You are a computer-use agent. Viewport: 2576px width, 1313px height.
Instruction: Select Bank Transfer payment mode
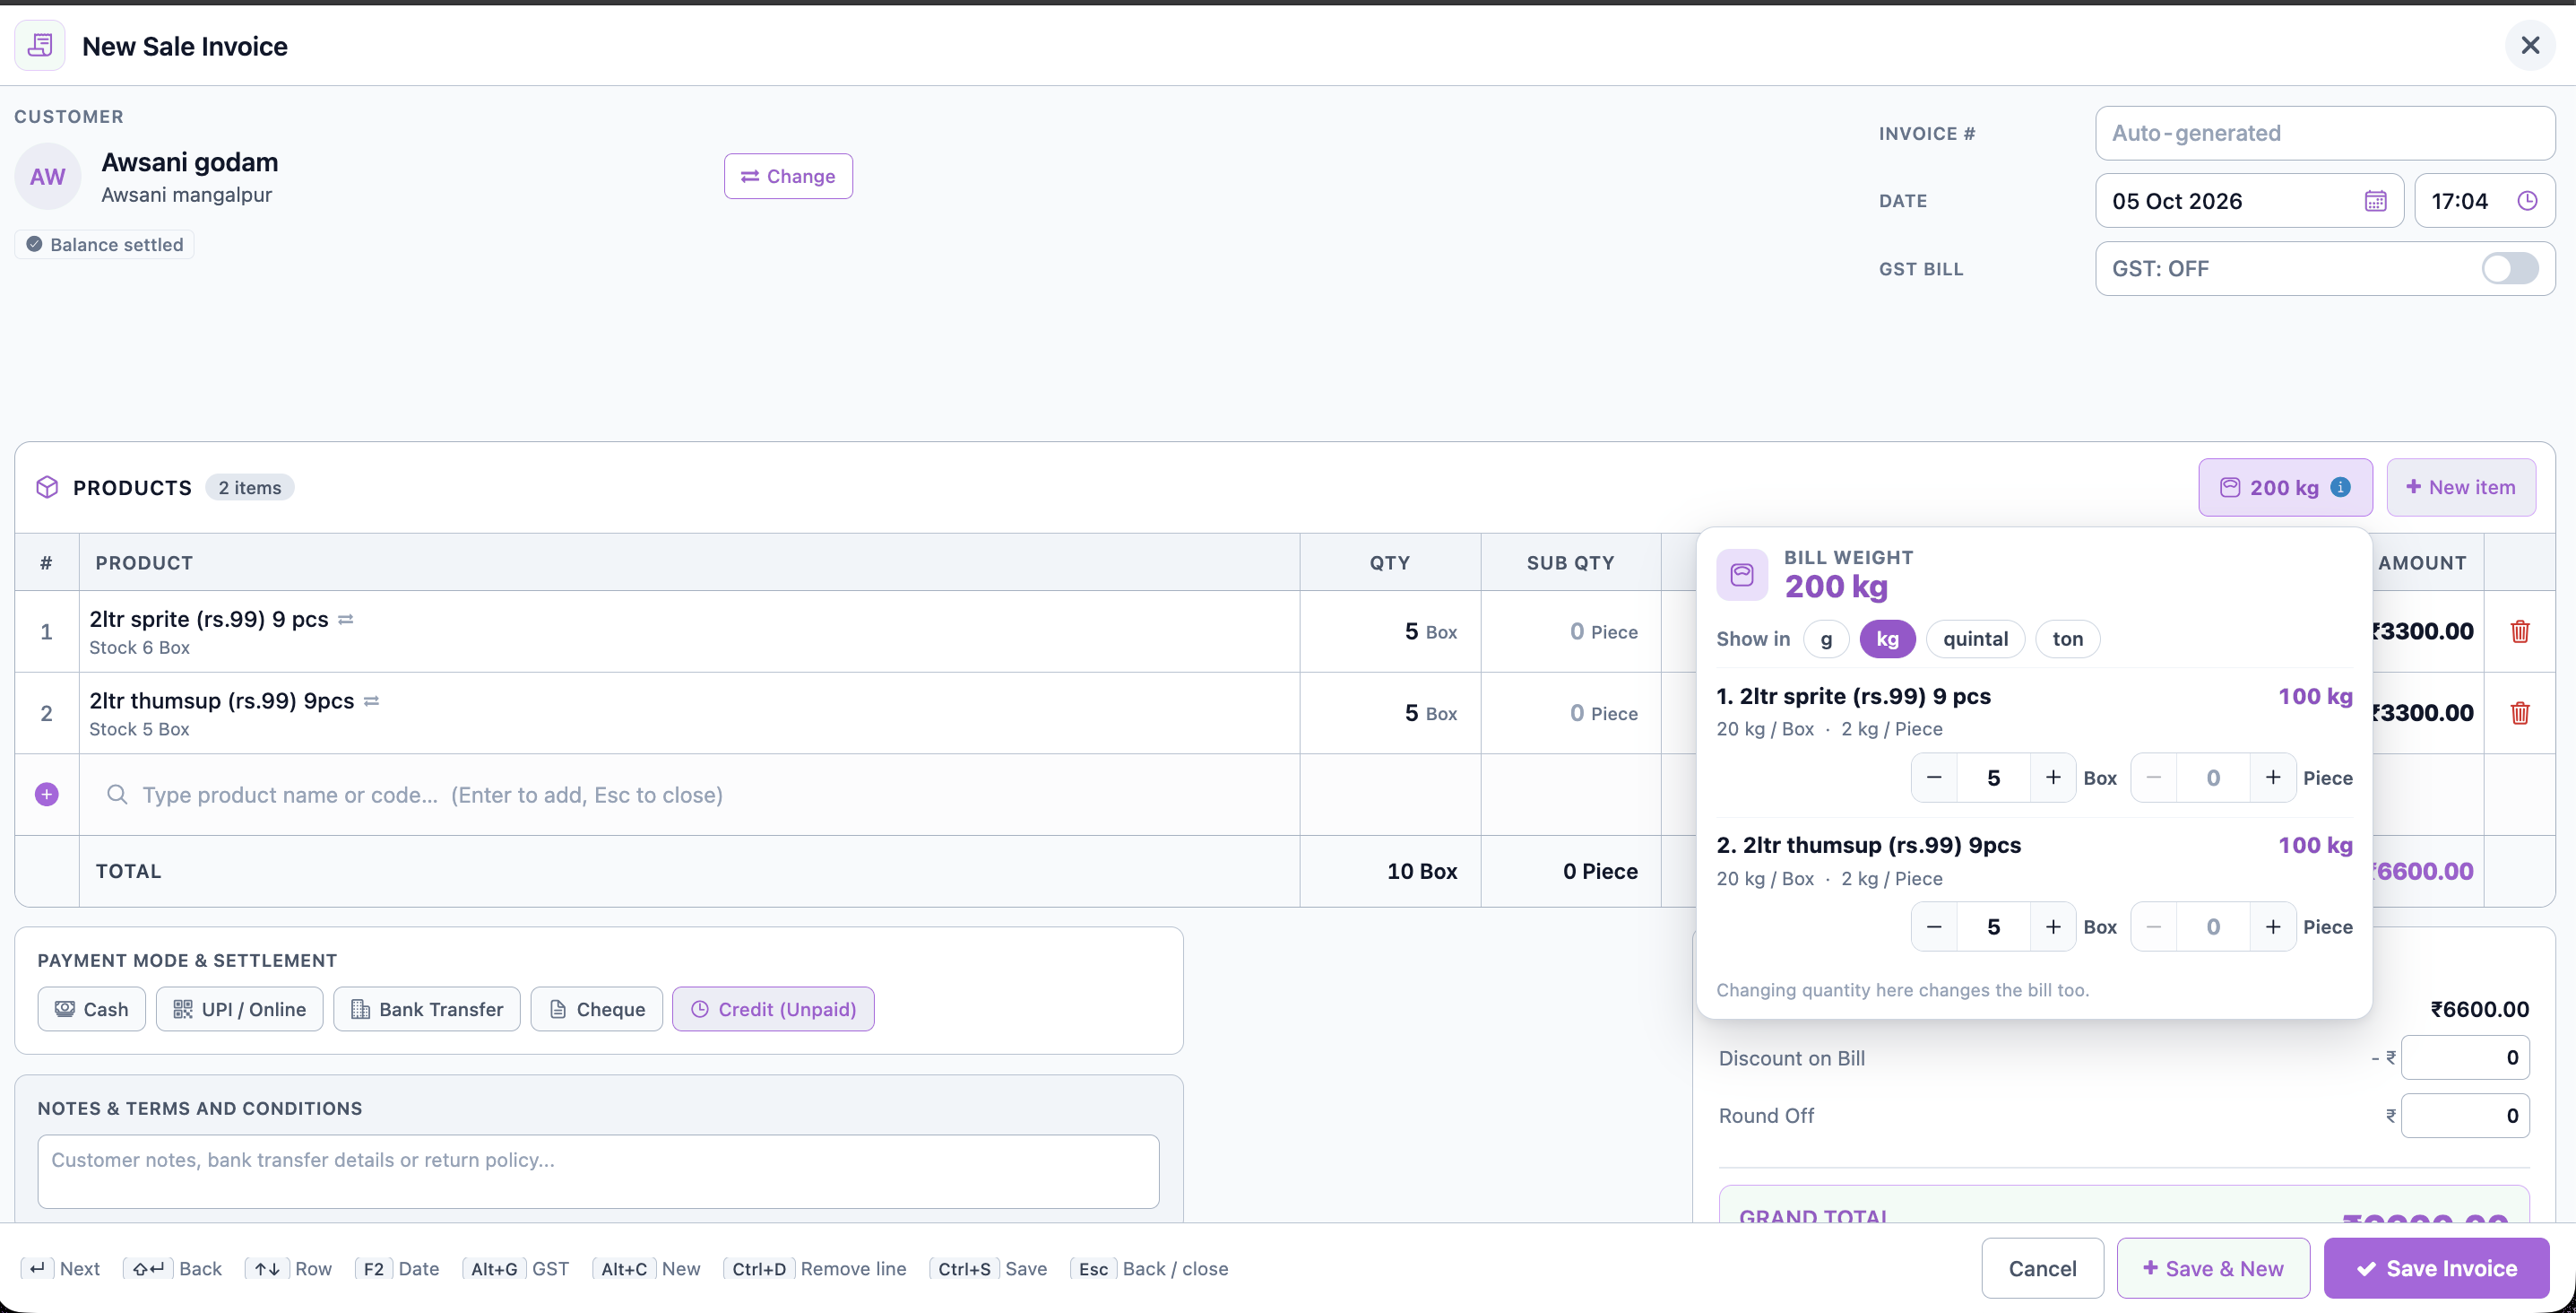tap(426, 1009)
